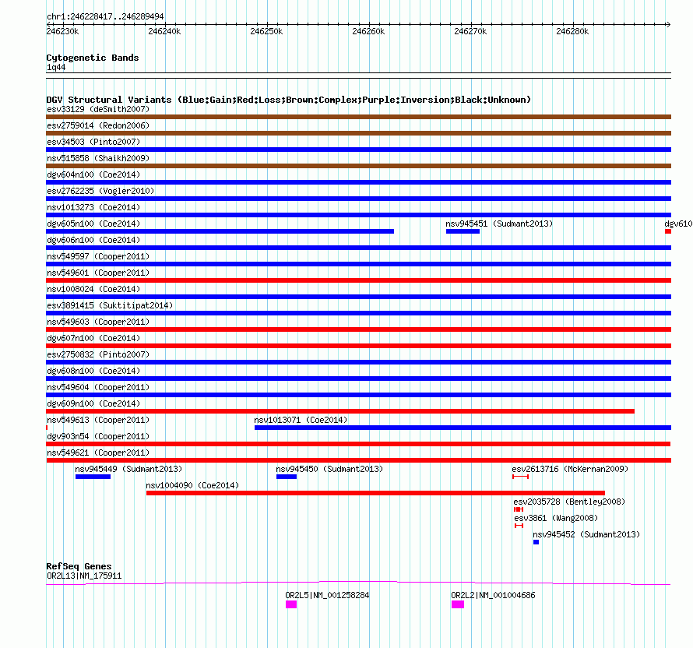Click the dgv605n100 (Coe2014) label
The image size is (693, 648).
[93, 224]
